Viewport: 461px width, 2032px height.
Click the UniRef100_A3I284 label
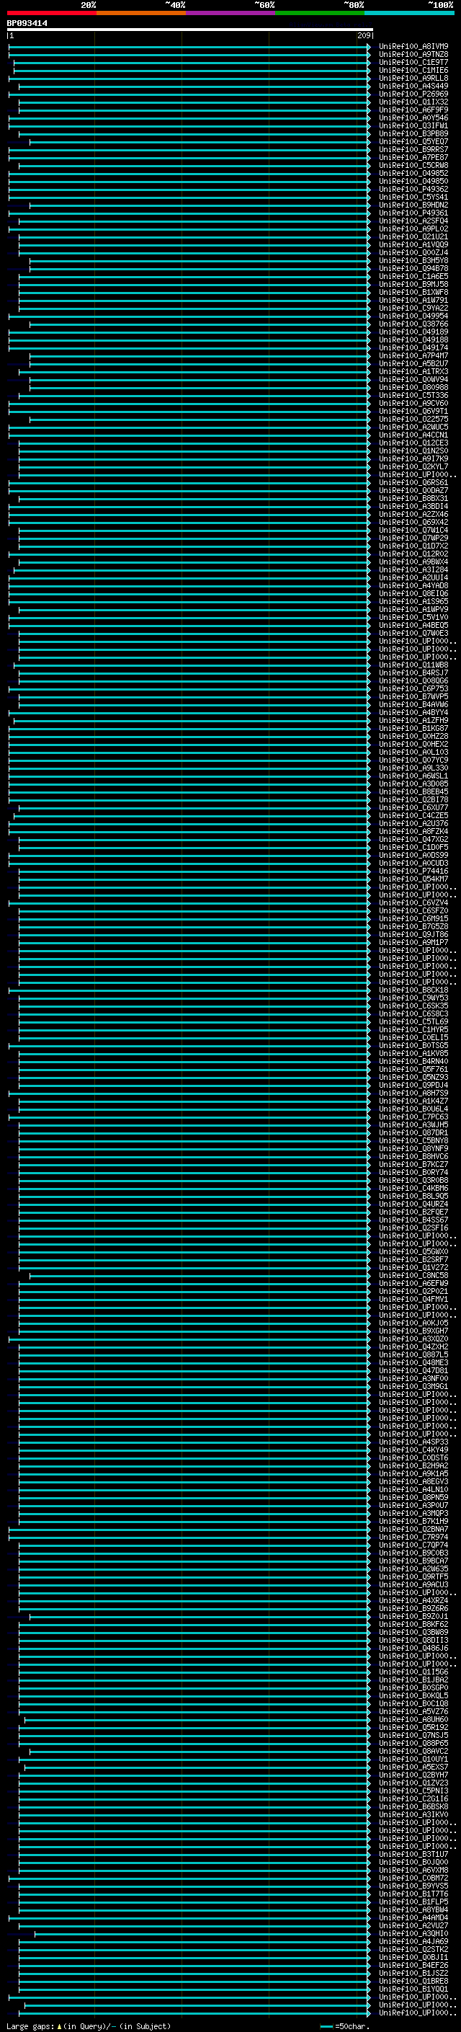(x=413, y=569)
